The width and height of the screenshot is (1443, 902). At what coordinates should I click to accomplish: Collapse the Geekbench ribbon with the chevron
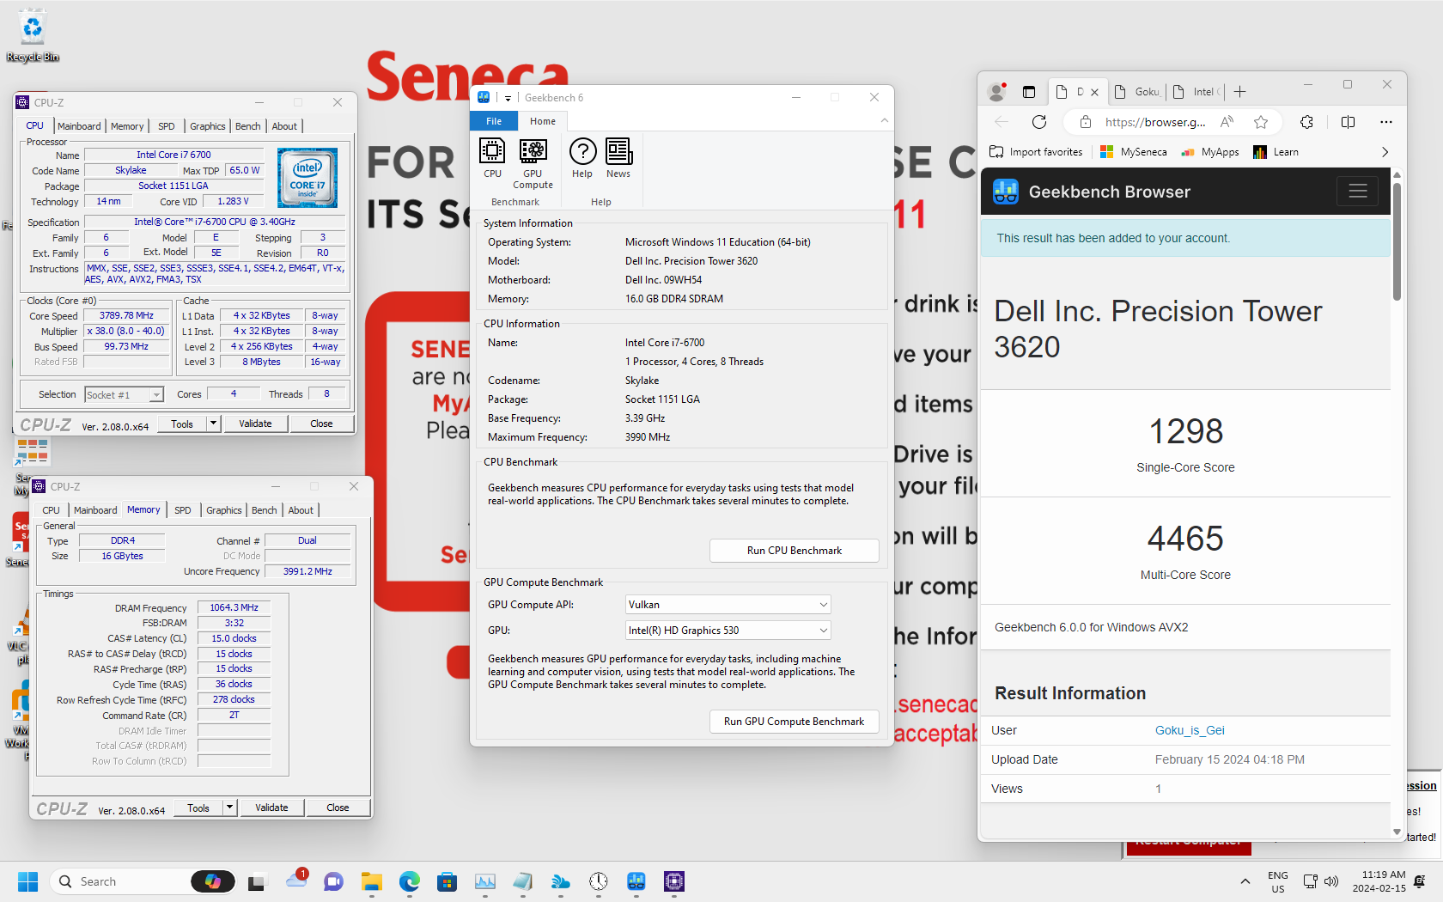pyautogui.click(x=884, y=121)
